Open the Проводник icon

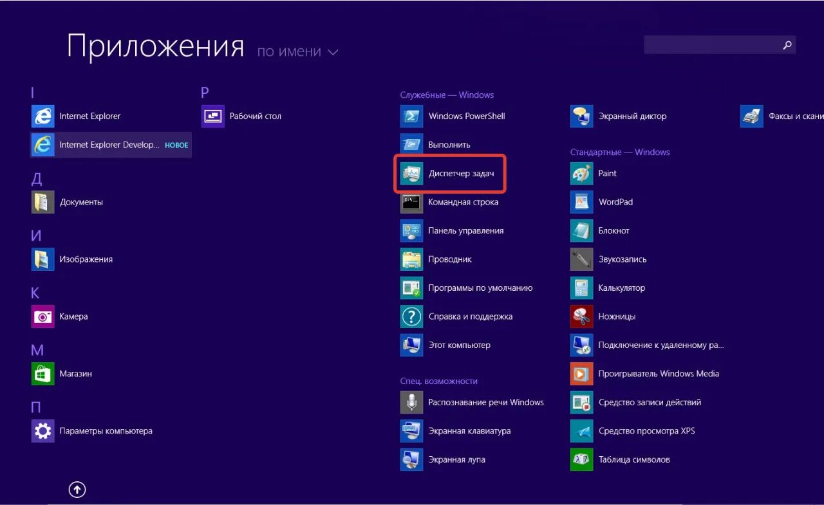click(411, 259)
